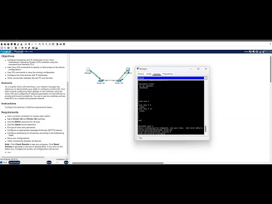Open the Physical tab in Manager window
This screenshot has height=204, width=272.
point(141,74)
